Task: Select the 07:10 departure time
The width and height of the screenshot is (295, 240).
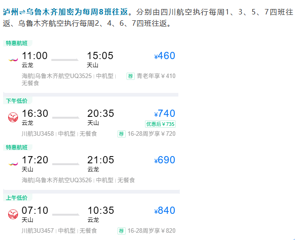Action: [35, 211]
